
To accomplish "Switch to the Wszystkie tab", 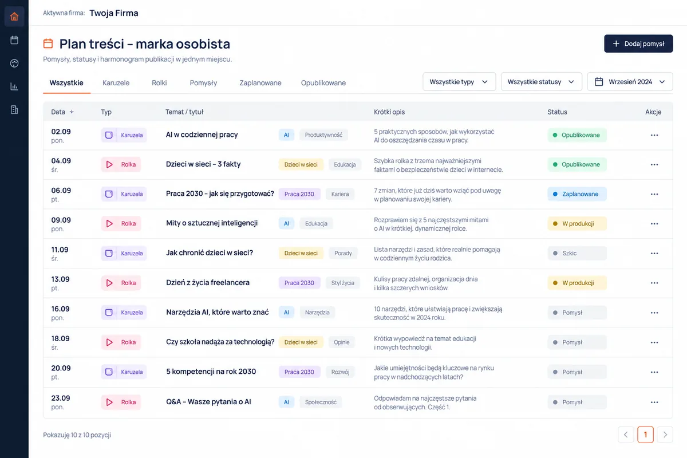I will tap(66, 83).
